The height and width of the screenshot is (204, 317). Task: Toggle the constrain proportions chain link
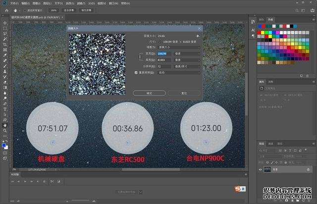tap(140, 57)
